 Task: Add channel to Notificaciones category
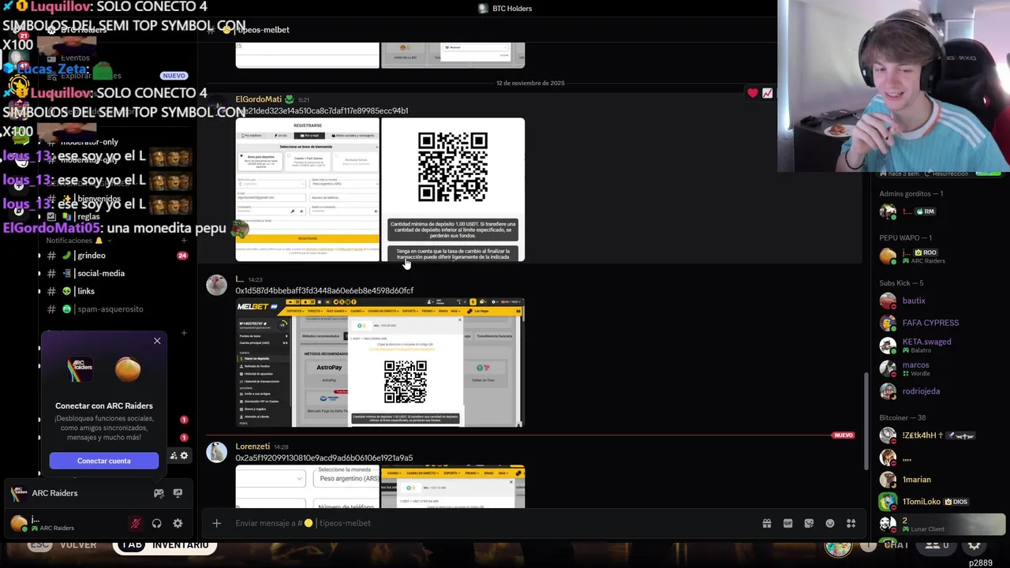coord(184,241)
